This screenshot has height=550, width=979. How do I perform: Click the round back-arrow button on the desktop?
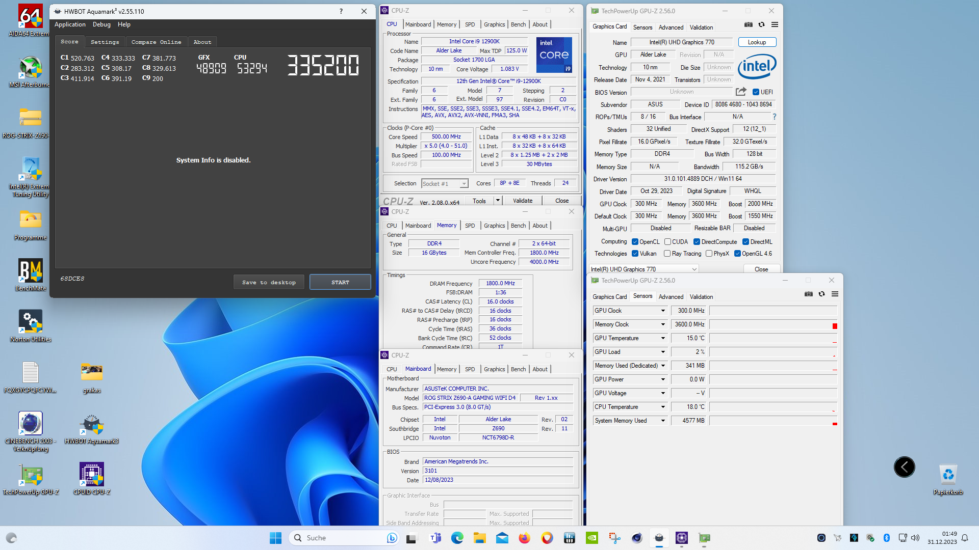(904, 467)
